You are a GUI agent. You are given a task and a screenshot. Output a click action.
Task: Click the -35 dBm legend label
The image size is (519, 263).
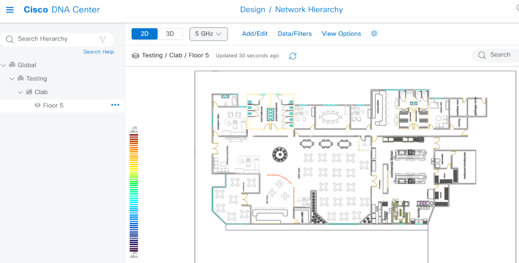coord(134,130)
